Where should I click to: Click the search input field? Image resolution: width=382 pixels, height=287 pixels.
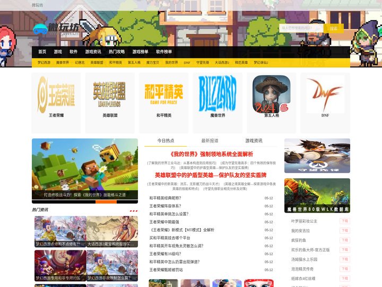click(x=301, y=28)
